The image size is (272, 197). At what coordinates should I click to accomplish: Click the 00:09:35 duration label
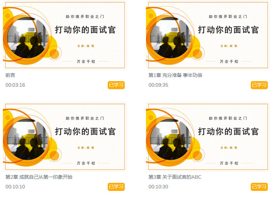click(x=158, y=85)
